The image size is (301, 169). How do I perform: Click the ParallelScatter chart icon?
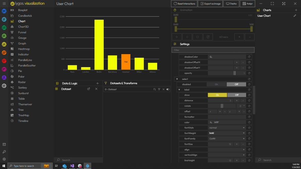[12, 65]
